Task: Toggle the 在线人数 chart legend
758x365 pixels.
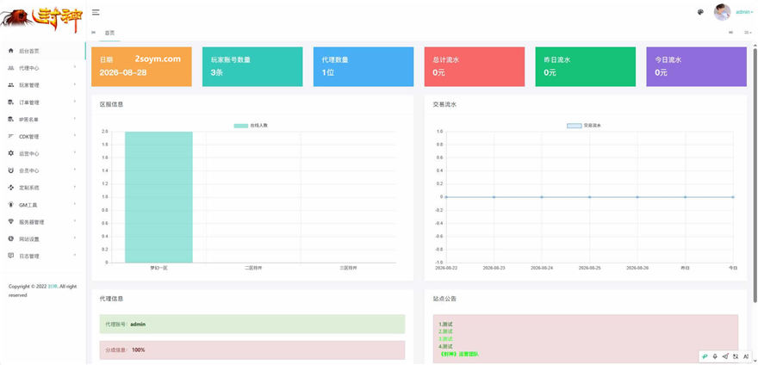Action: (251, 125)
